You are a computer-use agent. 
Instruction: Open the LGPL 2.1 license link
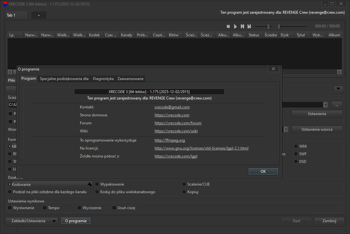(201, 148)
